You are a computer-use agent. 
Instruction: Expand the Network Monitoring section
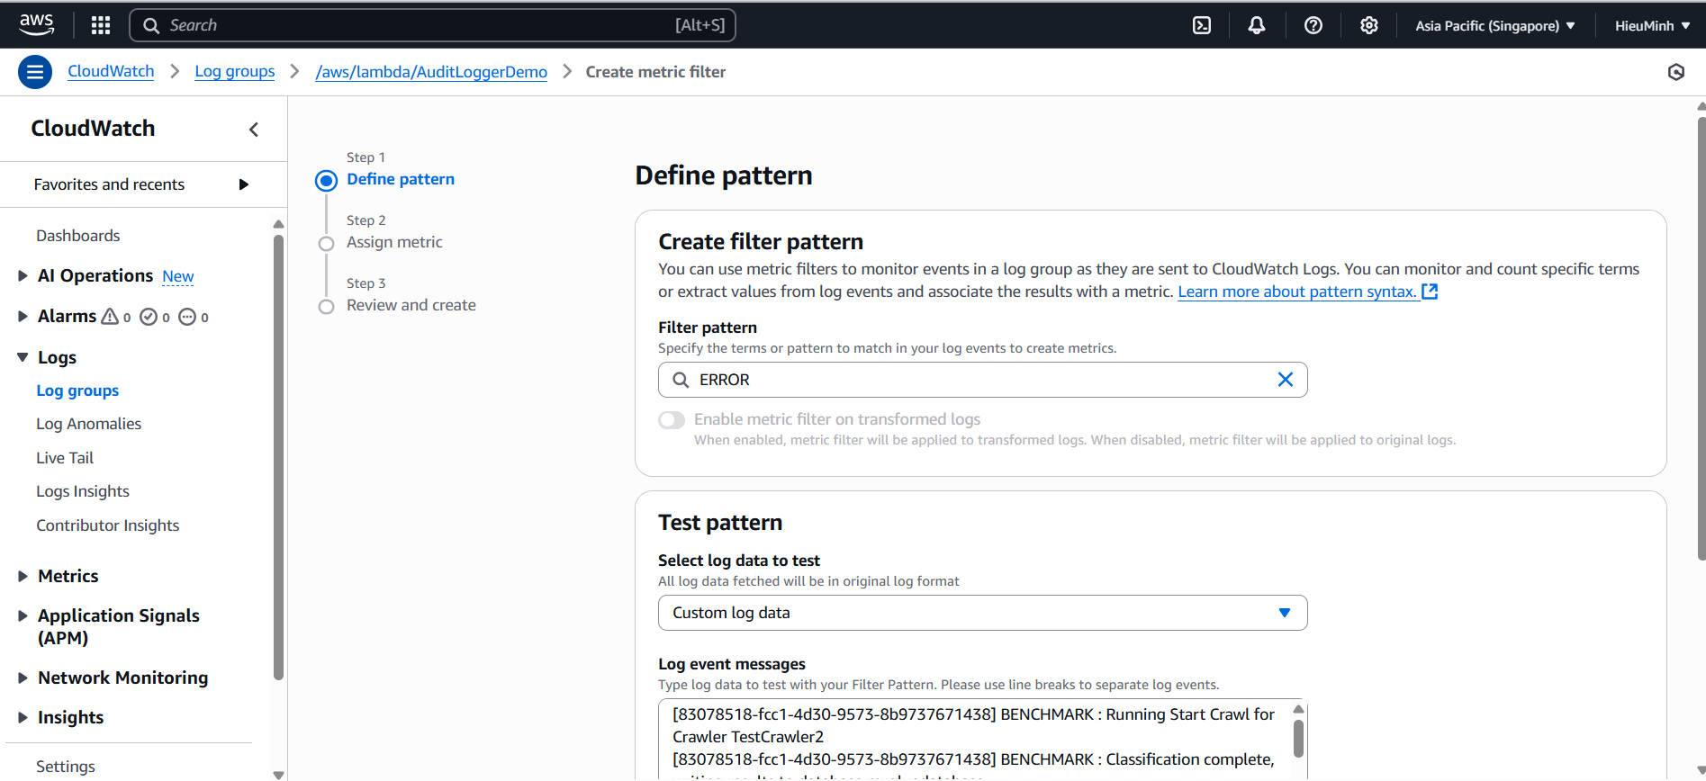click(23, 678)
